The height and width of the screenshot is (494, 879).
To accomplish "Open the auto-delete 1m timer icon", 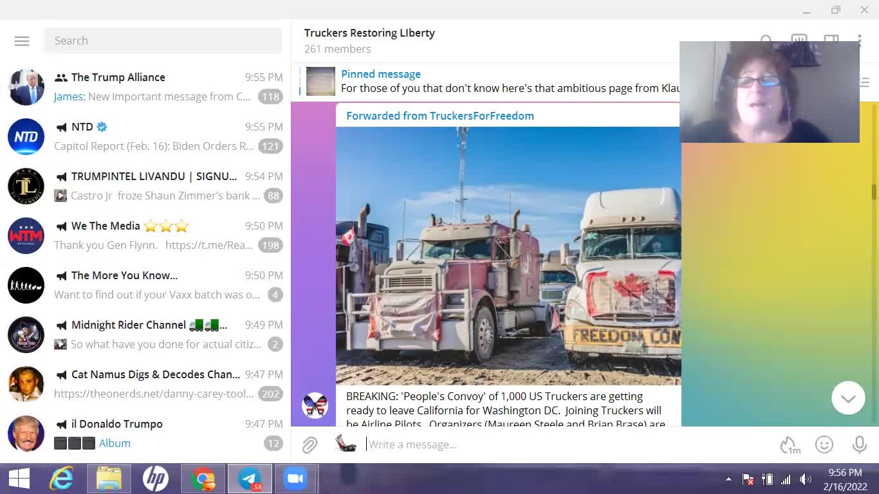I will [790, 444].
